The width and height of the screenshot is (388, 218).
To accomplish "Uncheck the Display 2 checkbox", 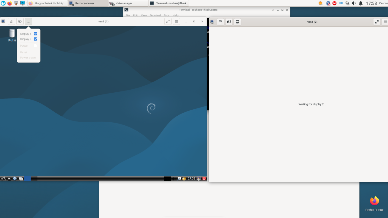I will (x=35, y=39).
